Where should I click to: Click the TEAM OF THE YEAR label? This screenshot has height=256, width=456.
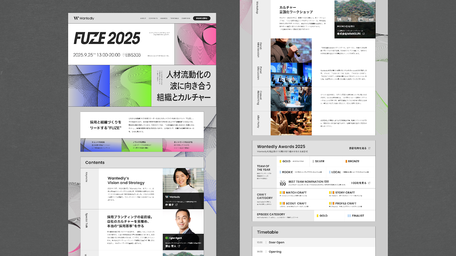point(264,168)
